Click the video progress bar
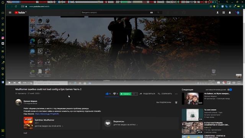245x138 pixels. pos(124,80)
